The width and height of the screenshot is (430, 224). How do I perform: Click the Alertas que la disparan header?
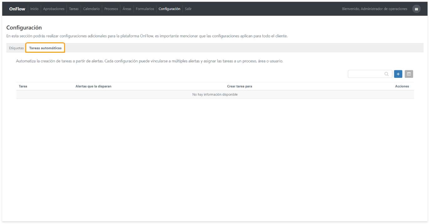tap(93, 86)
